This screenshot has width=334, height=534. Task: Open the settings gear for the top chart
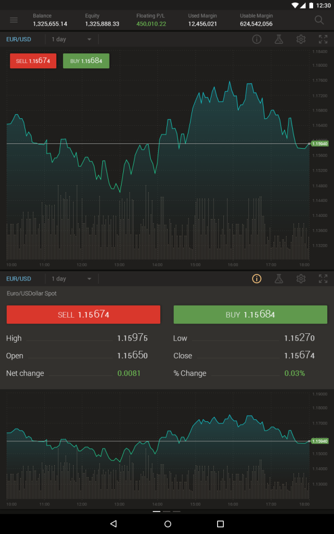pyautogui.click(x=301, y=39)
